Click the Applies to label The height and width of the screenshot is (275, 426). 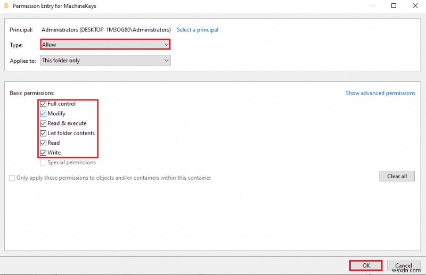(23, 61)
